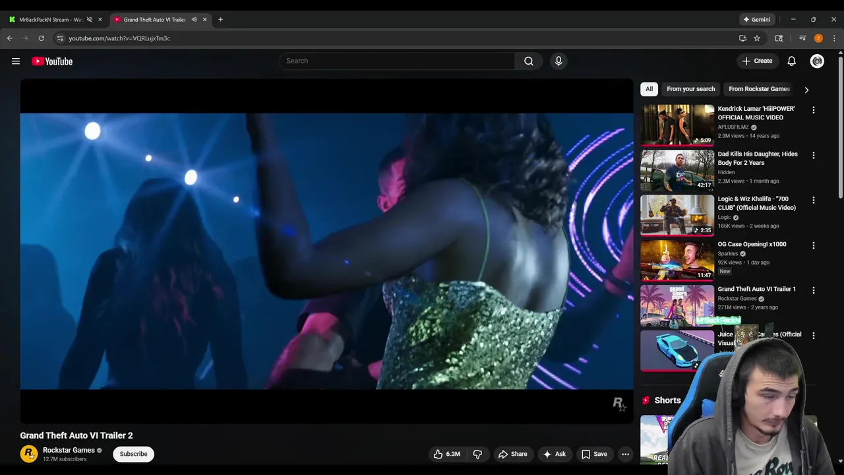Select the From Rockstar Games chip
The image size is (844, 475).
[759, 89]
